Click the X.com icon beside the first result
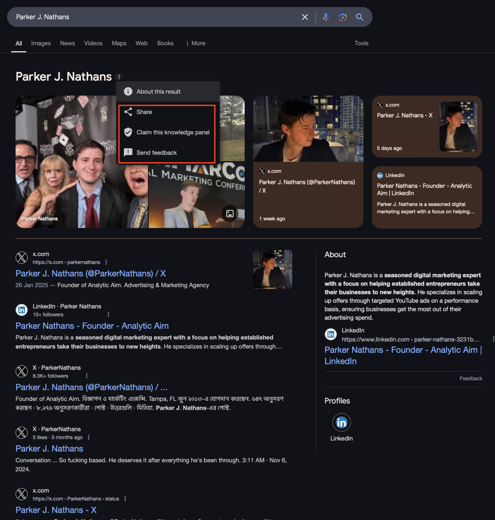This screenshot has height=520, width=495. click(x=21, y=258)
